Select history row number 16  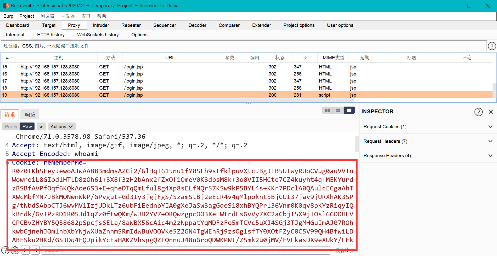(246, 74)
